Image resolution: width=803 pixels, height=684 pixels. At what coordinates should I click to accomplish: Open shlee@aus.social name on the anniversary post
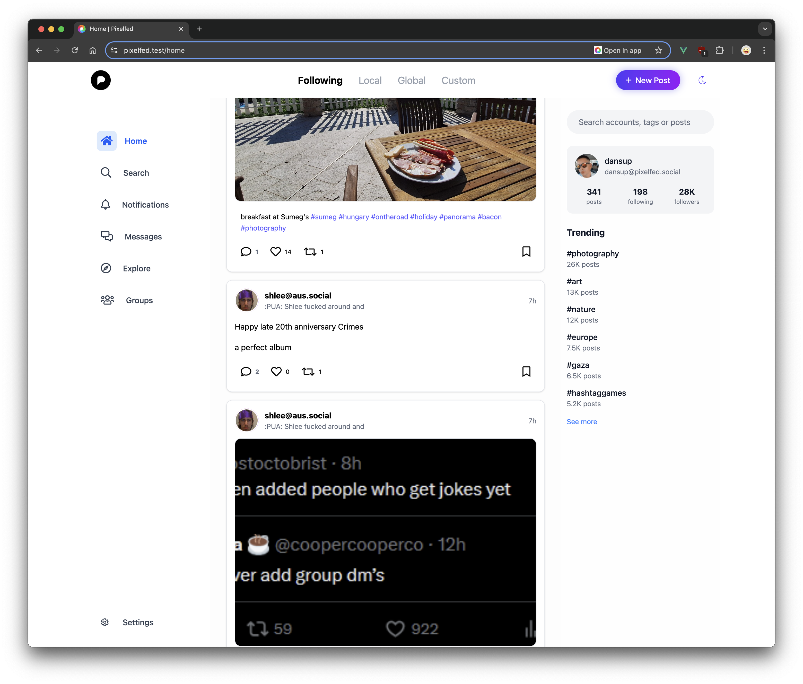(298, 295)
